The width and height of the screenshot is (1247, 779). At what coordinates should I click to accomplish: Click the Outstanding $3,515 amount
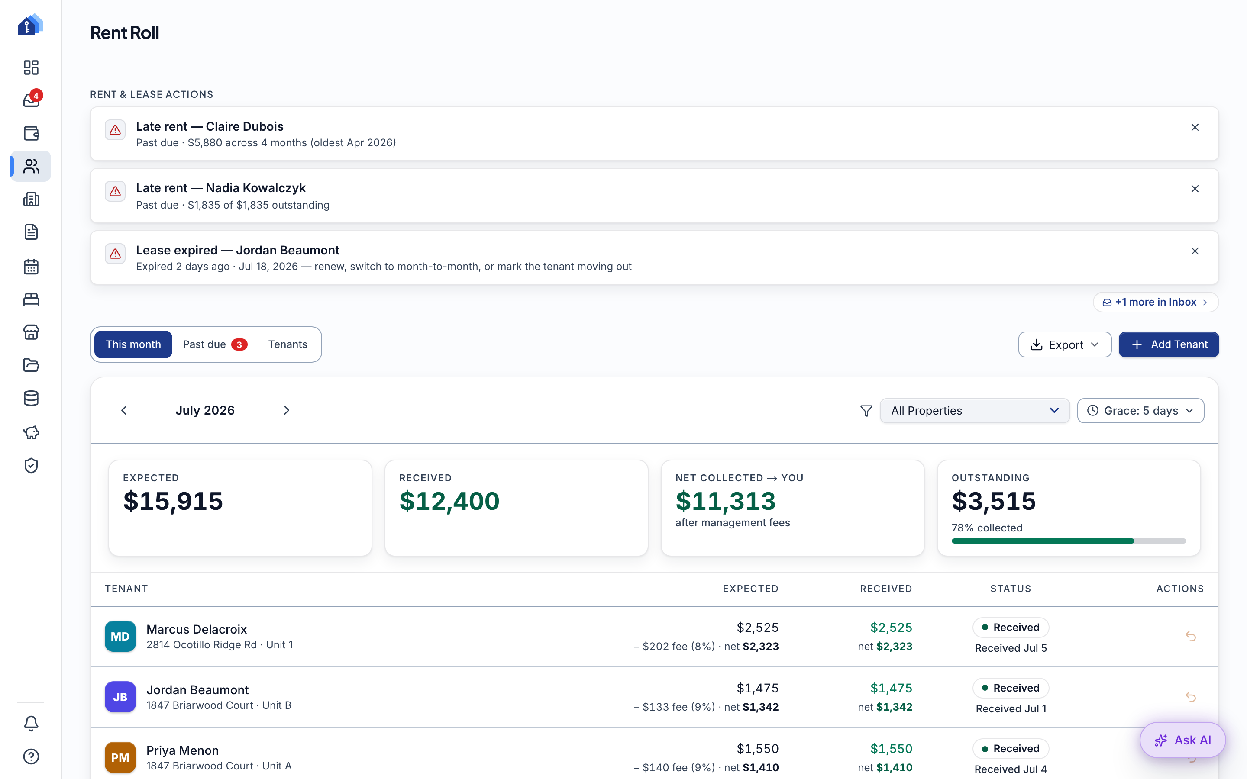[x=993, y=501]
